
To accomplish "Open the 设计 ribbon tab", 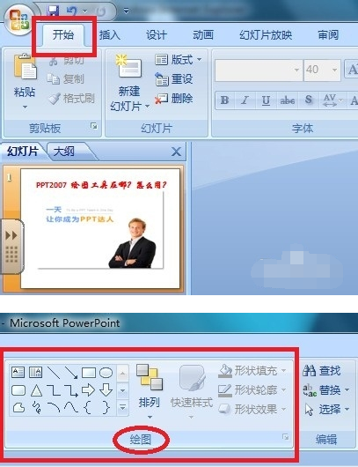I will 157,35.
